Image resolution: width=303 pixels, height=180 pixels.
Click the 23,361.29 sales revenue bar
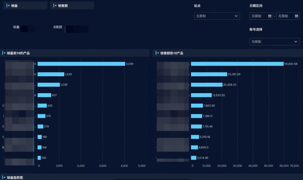209,74
